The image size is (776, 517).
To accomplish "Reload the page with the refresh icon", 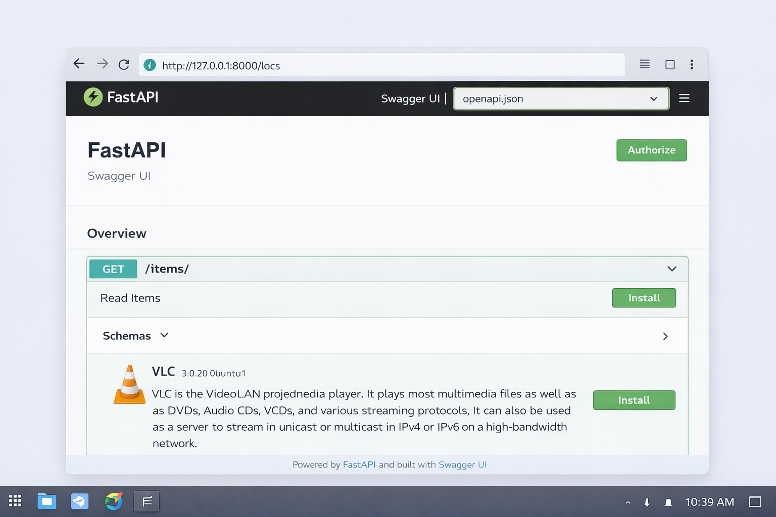I will (124, 65).
